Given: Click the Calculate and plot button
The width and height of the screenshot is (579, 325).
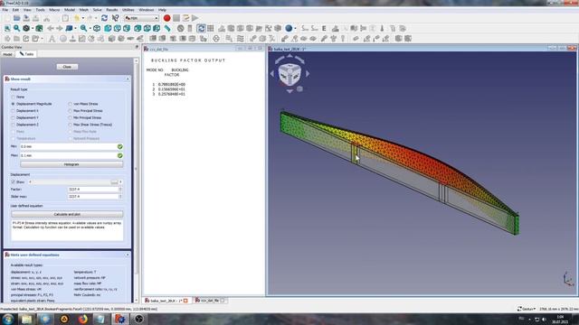Looking at the screenshot, I should [67, 214].
